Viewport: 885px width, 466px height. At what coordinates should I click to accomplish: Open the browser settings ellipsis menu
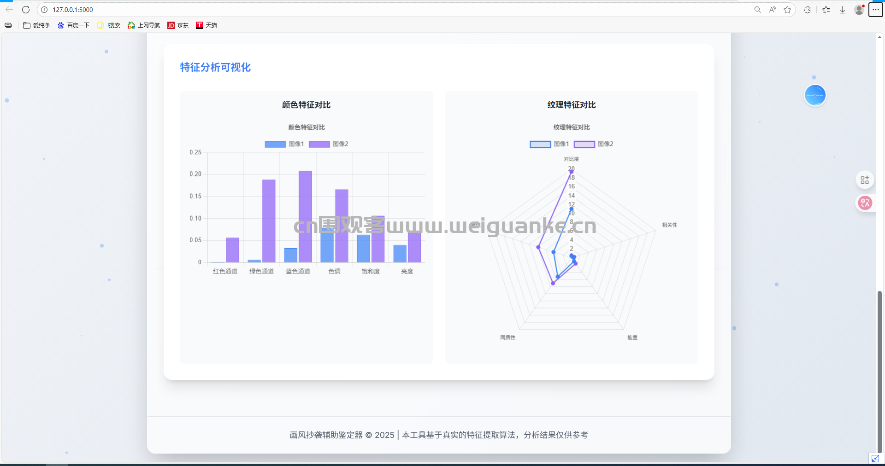click(875, 10)
